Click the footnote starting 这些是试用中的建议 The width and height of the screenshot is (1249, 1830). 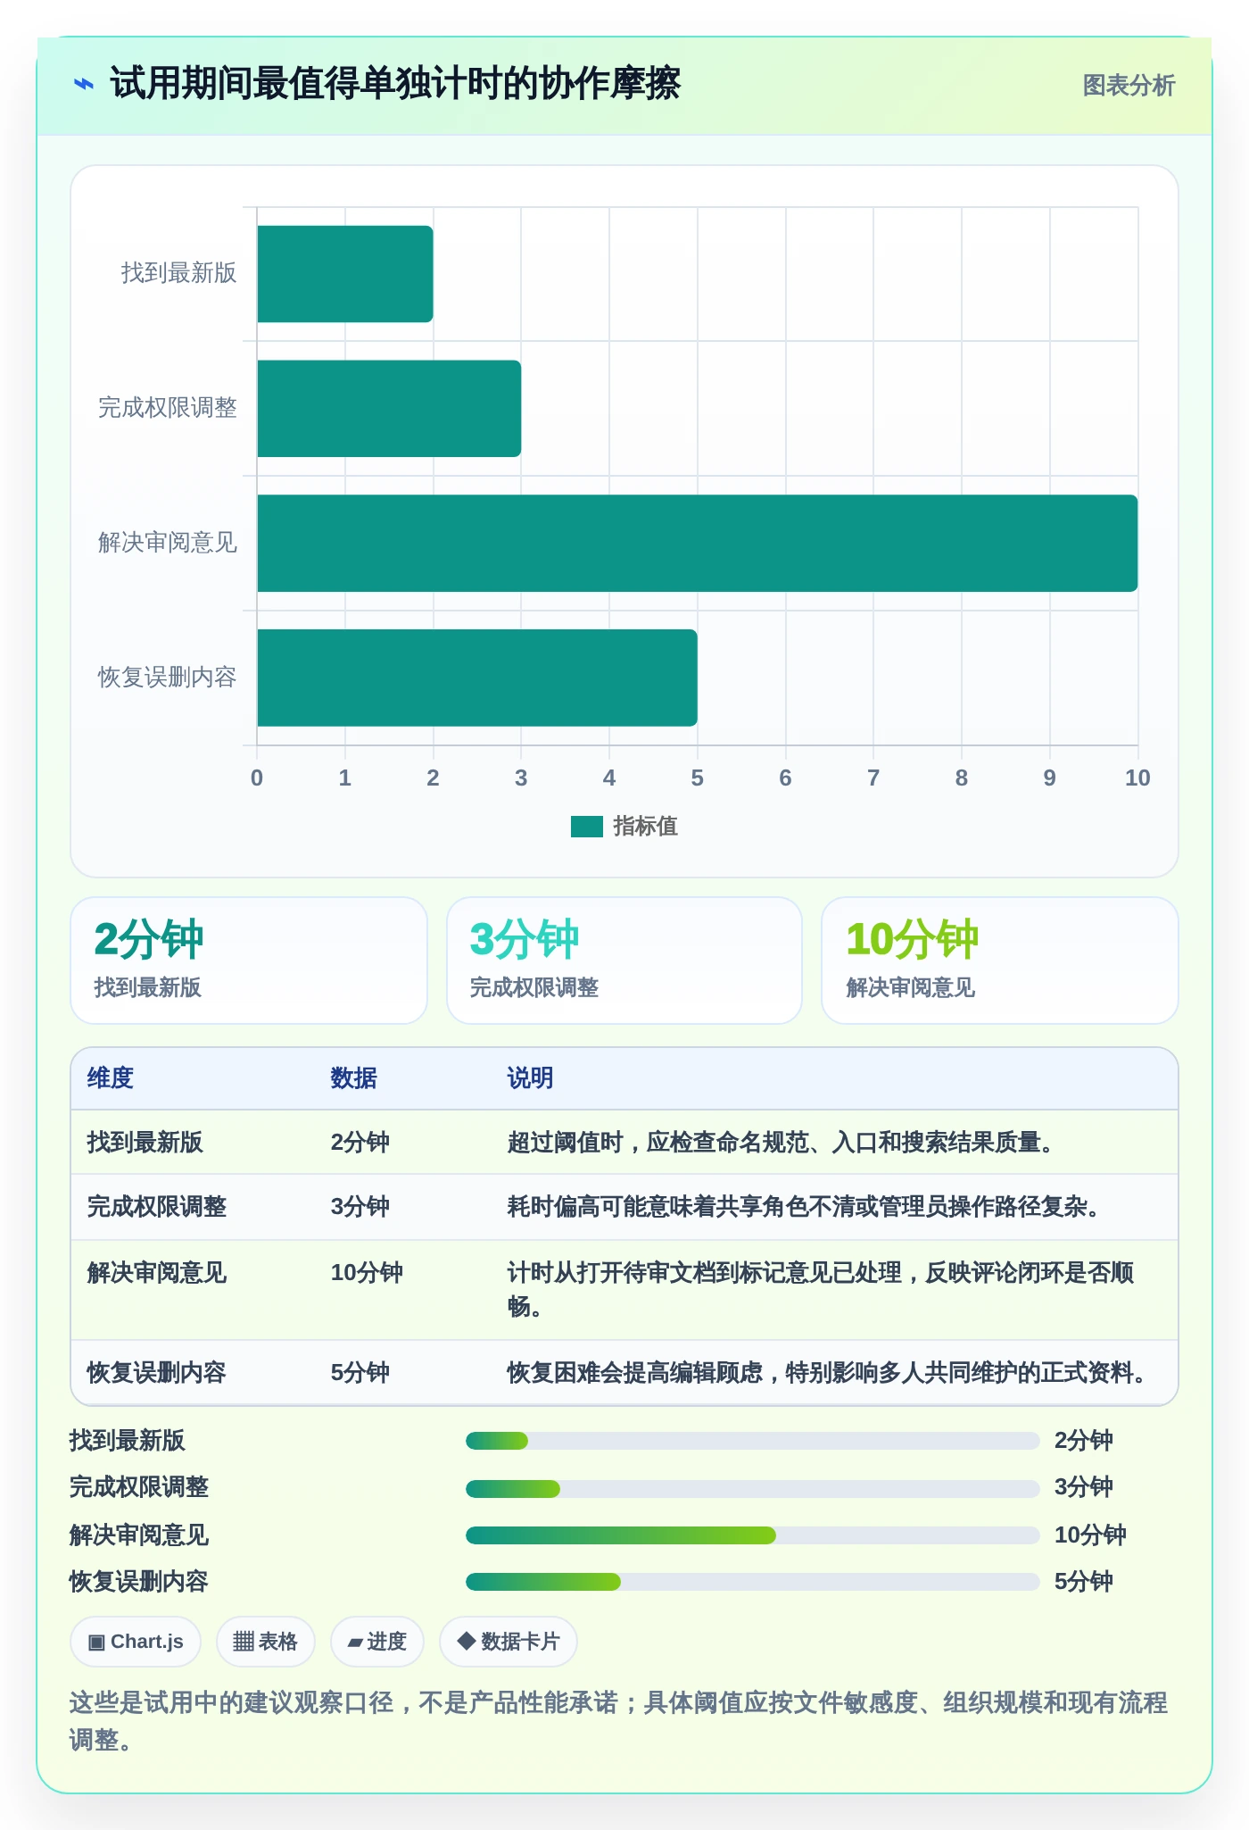click(619, 1721)
